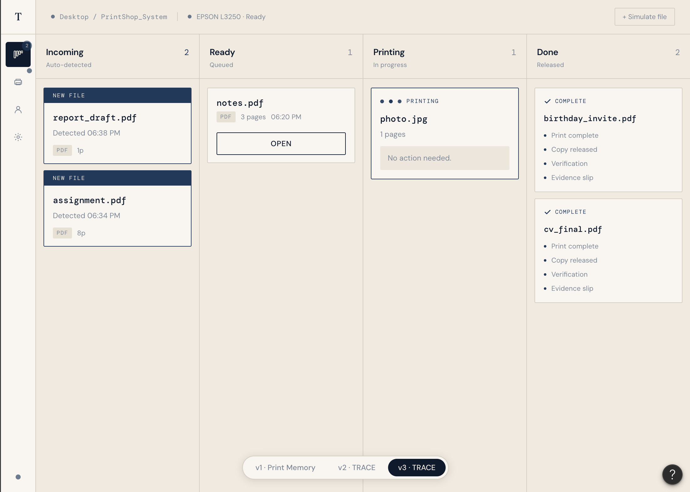Image resolution: width=690 pixels, height=492 pixels.
Task: Click the cv_final.pdf file name
Action: tap(573, 229)
